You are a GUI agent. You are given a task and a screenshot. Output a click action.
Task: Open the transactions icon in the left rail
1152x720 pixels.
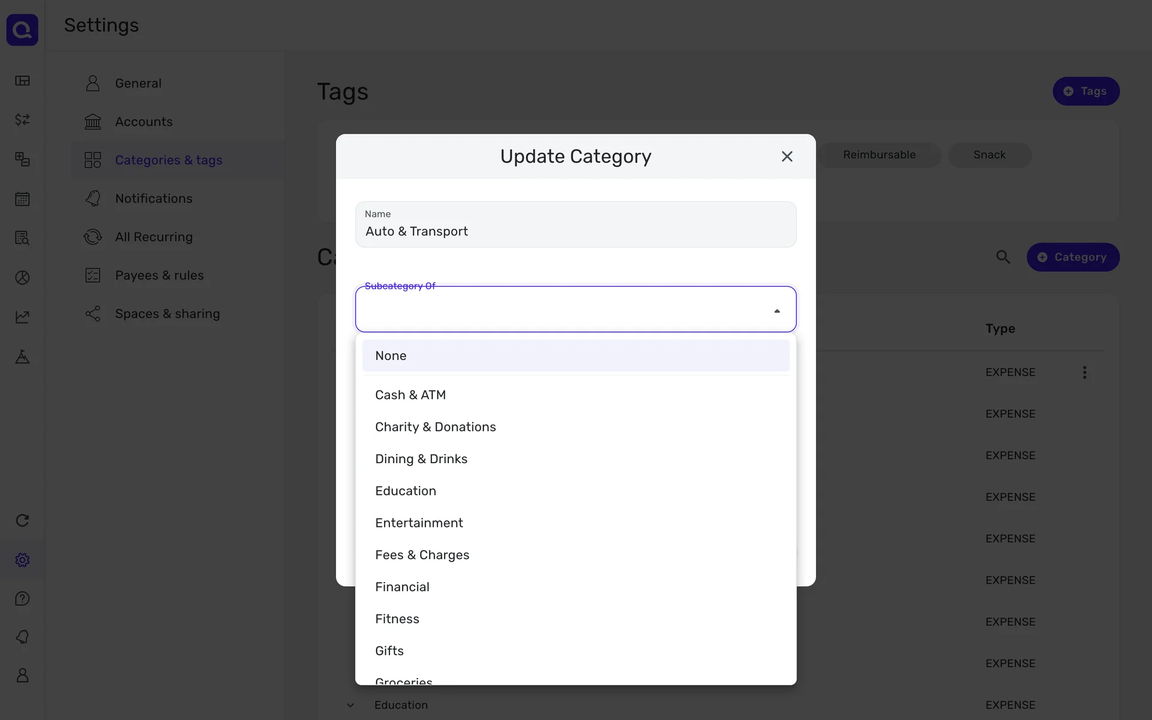pos(22,120)
